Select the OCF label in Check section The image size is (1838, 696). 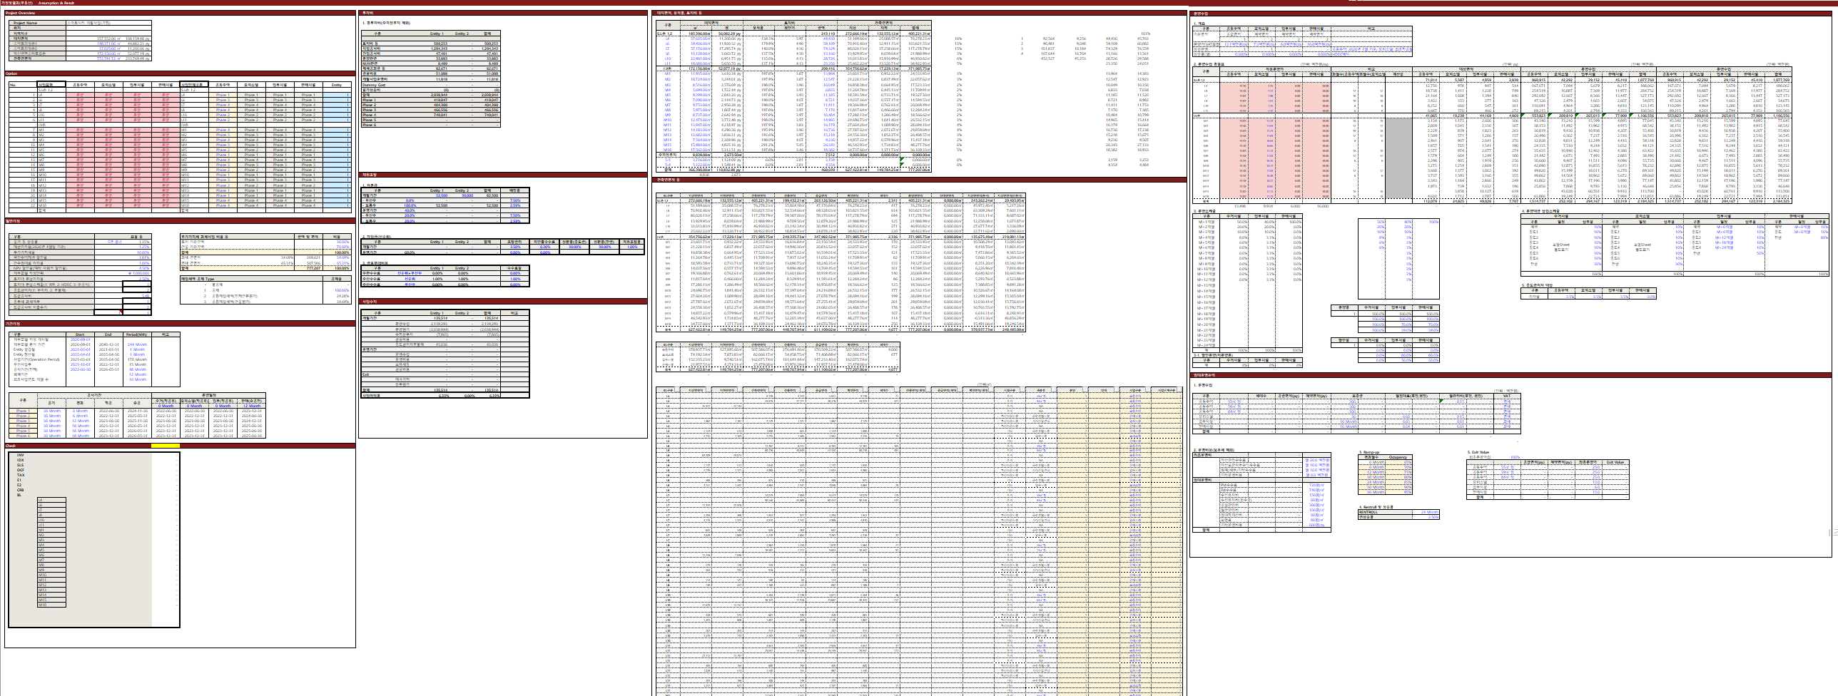tap(21, 470)
